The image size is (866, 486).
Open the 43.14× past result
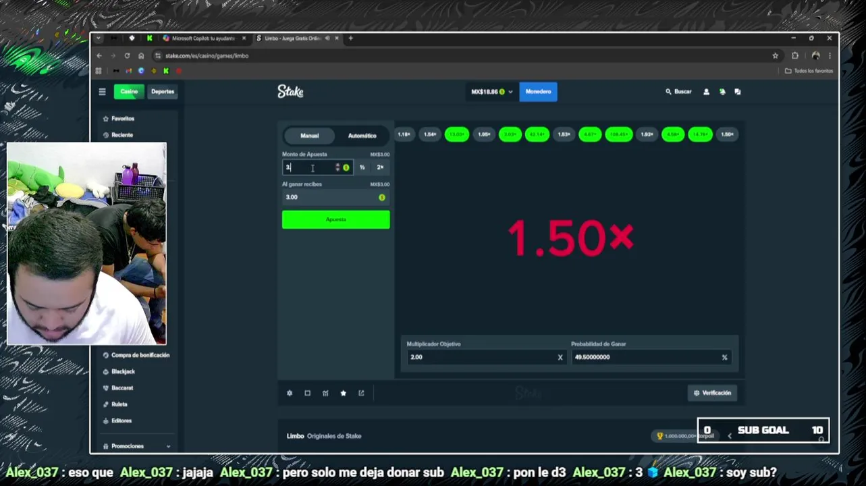coord(537,134)
